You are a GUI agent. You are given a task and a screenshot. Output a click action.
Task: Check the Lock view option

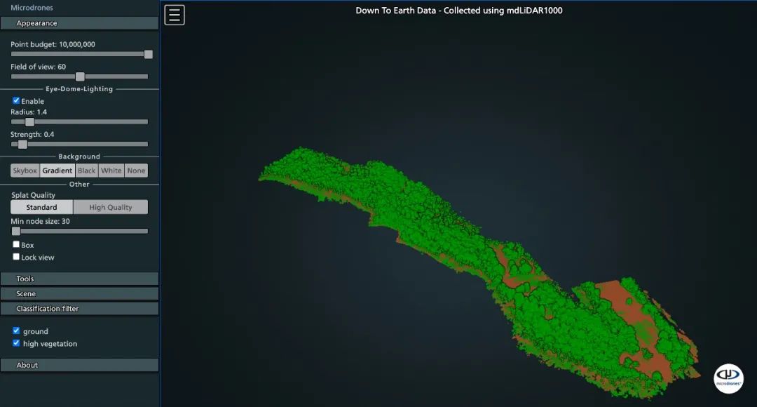tap(16, 257)
